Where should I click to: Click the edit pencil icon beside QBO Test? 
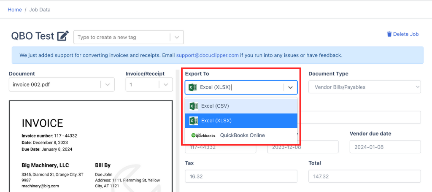(x=63, y=36)
